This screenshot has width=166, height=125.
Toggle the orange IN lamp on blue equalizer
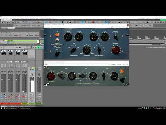click(x=57, y=35)
